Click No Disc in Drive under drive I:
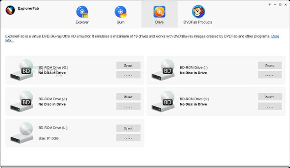The image size is (290, 168). click(x=193, y=73)
